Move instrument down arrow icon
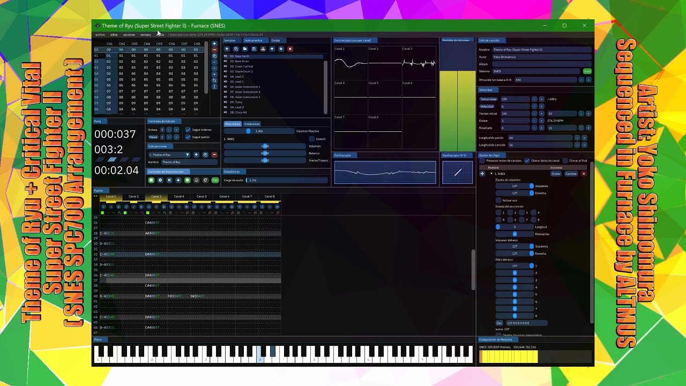Viewport: 686px width, 386px height. 281,49
